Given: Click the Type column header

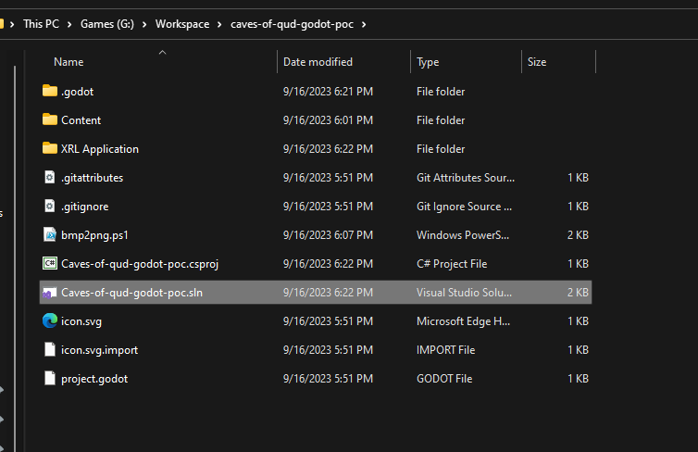Looking at the screenshot, I should click(428, 62).
